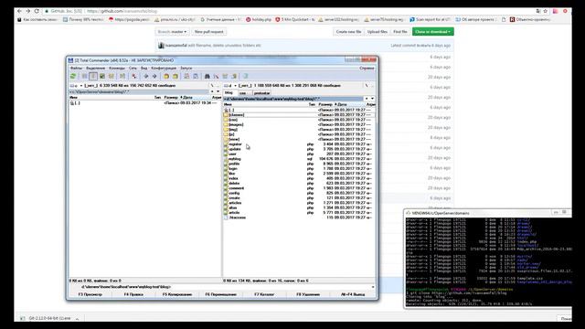Screen dimensions: 585x329
Task: Click Find file on GitHub
Action: 400,32
